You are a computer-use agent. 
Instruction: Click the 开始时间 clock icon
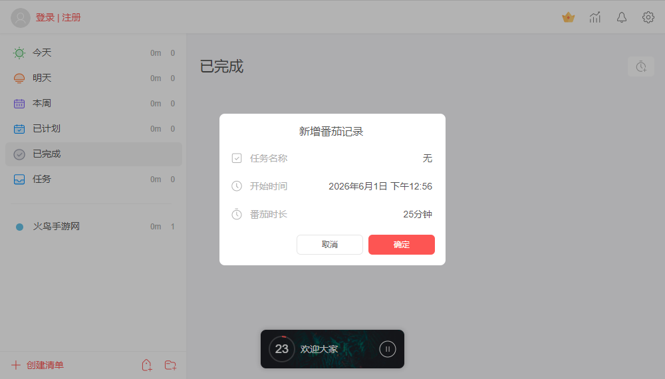237,186
